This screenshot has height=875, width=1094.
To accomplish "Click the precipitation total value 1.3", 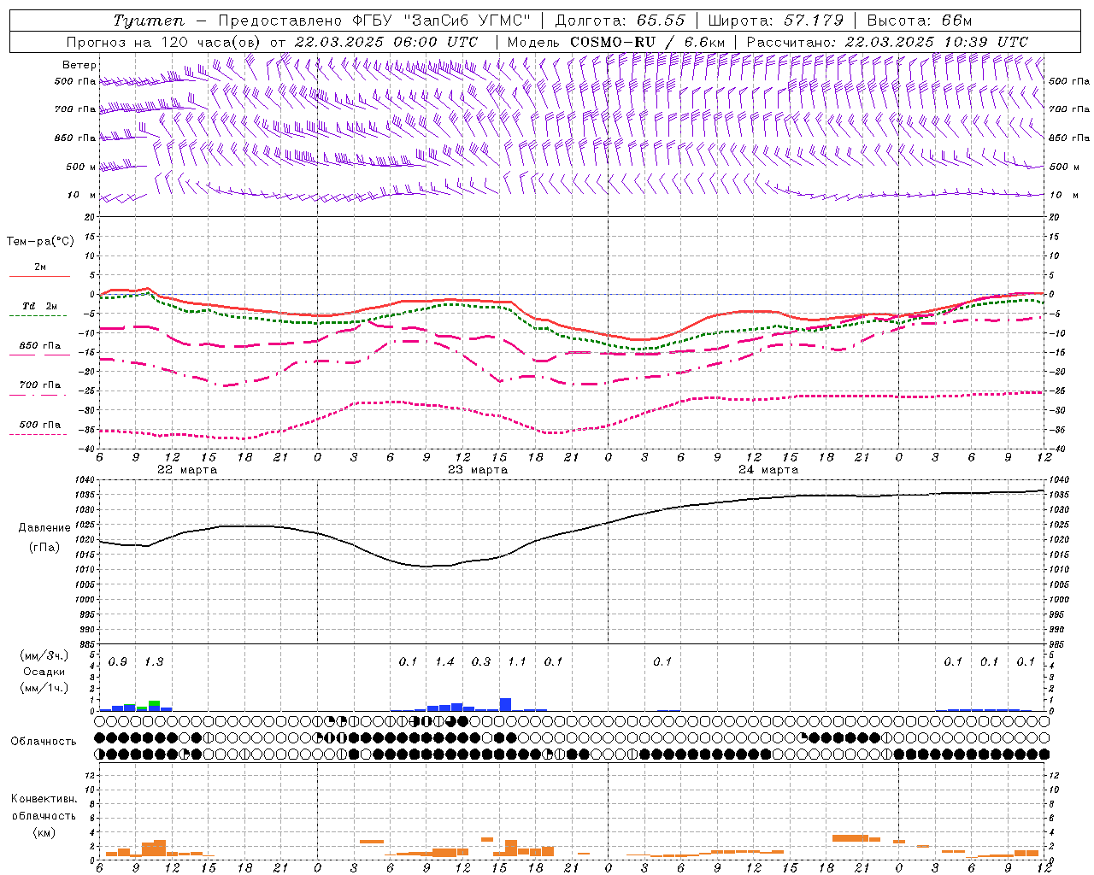I will 154,662.
